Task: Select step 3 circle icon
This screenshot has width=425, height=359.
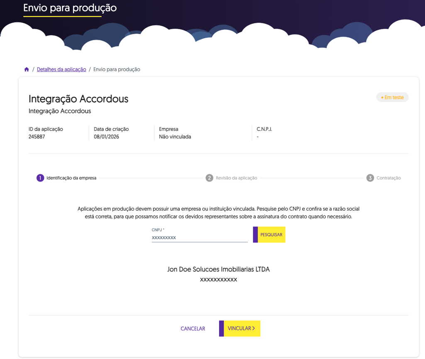Action: coord(370,178)
